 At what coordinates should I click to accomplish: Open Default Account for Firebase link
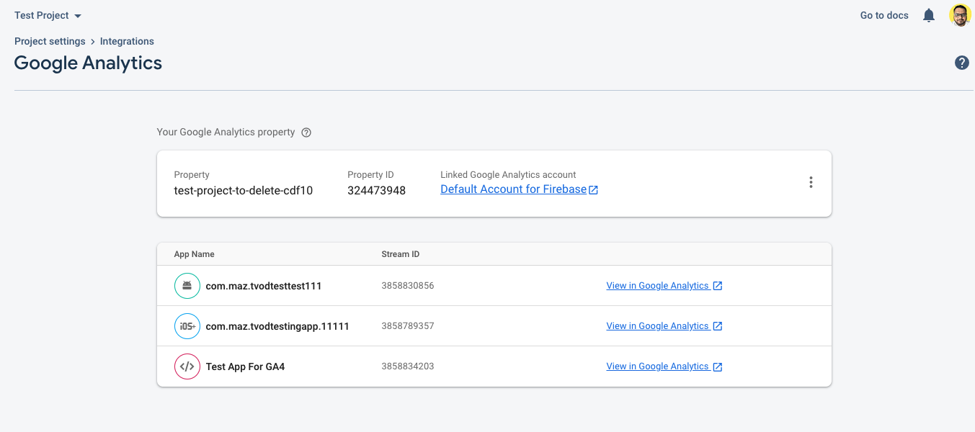click(513, 189)
